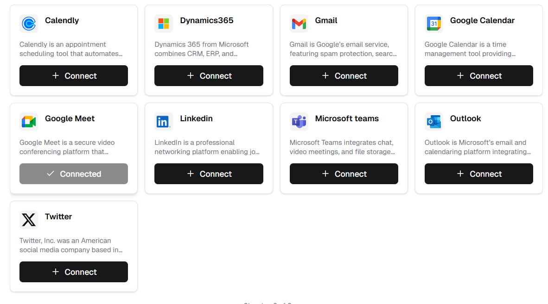Click the Google Calendar icon
548x304 pixels.
point(434,24)
